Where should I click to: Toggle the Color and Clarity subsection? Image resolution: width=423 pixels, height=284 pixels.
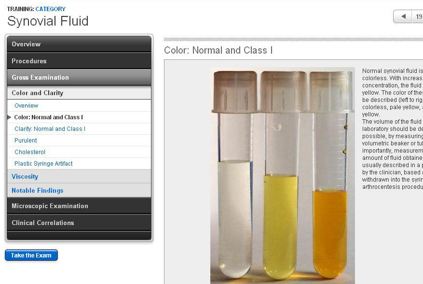click(79, 93)
